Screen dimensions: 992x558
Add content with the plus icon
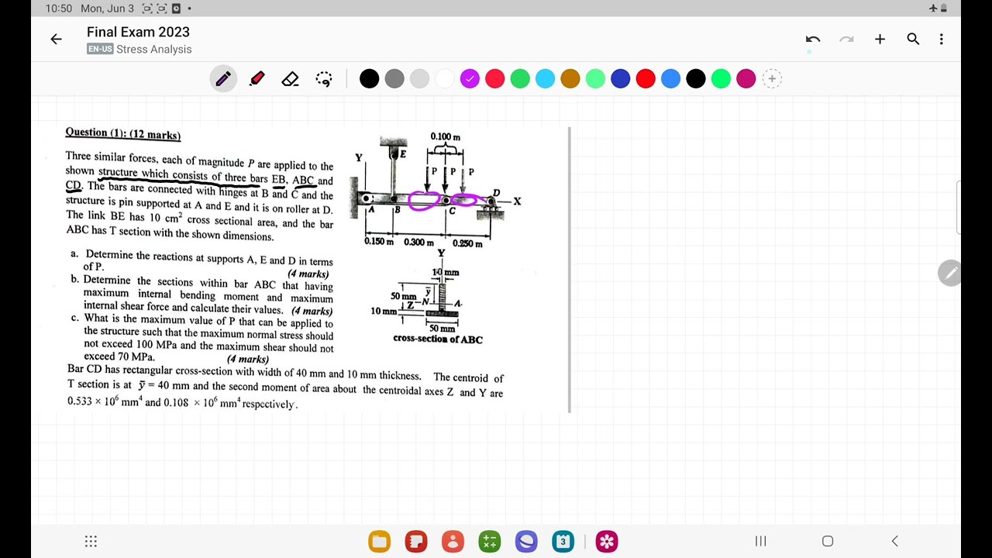pos(880,40)
